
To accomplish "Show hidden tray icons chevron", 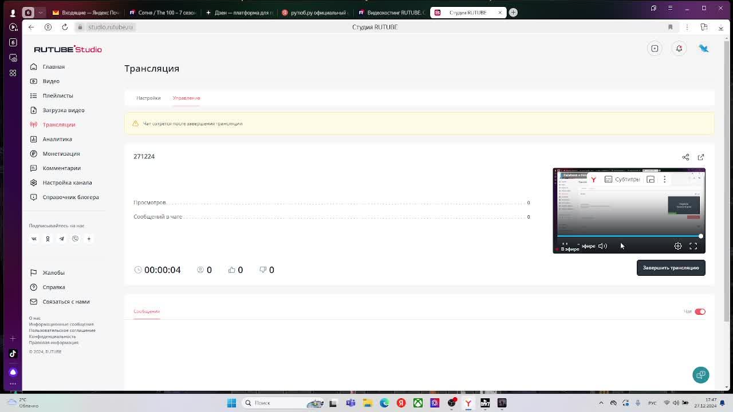I will point(601,403).
